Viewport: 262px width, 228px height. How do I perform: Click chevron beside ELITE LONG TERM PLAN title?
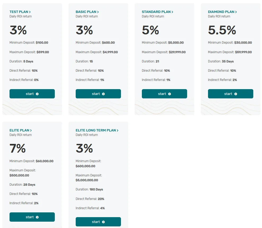118,130
